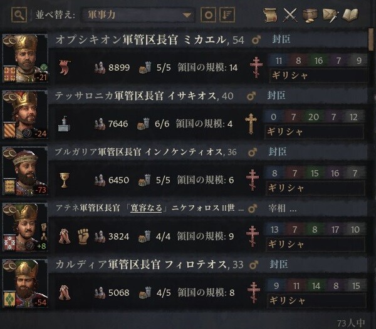The width and height of the screenshot is (376, 329).
Task: Open the scroll parchment tab icon
Action: (x=271, y=15)
